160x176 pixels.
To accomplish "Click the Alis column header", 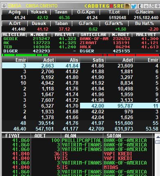I will [68, 60].
